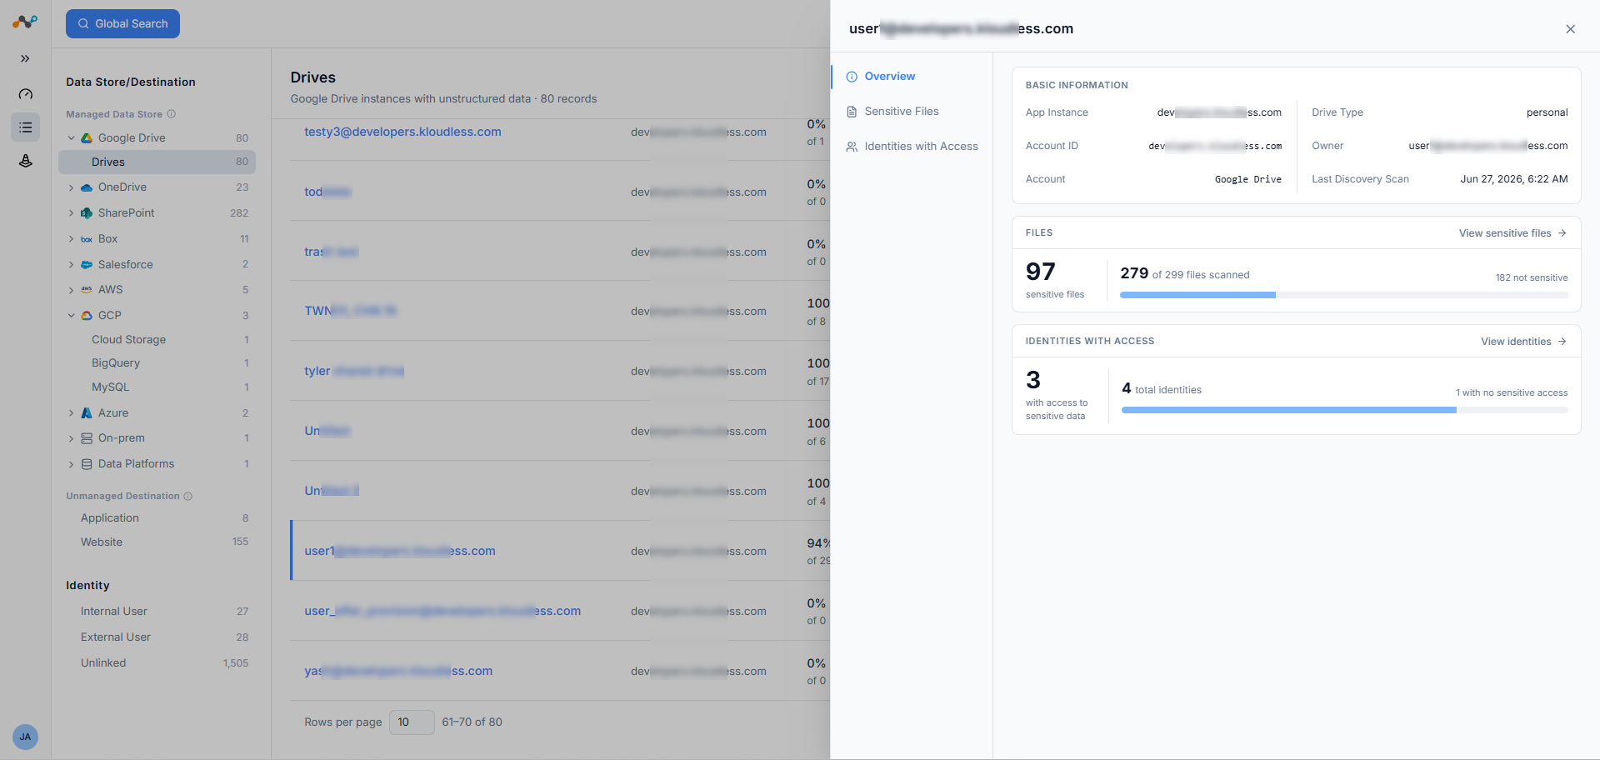The width and height of the screenshot is (1600, 760).
Task: Collapse the GCP tree node
Action: click(x=71, y=316)
